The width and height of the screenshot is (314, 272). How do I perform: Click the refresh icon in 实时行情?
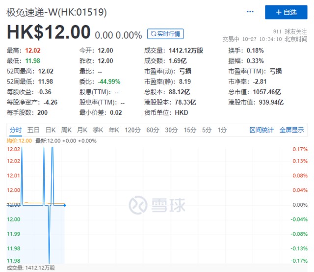(x=154, y=34)
